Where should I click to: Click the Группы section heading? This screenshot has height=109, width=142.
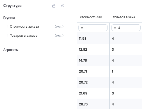tap(9, 18)
